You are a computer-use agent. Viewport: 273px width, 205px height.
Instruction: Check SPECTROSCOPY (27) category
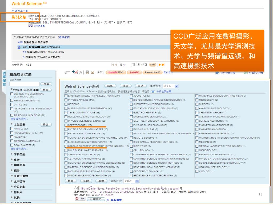(x=66, y=125)
